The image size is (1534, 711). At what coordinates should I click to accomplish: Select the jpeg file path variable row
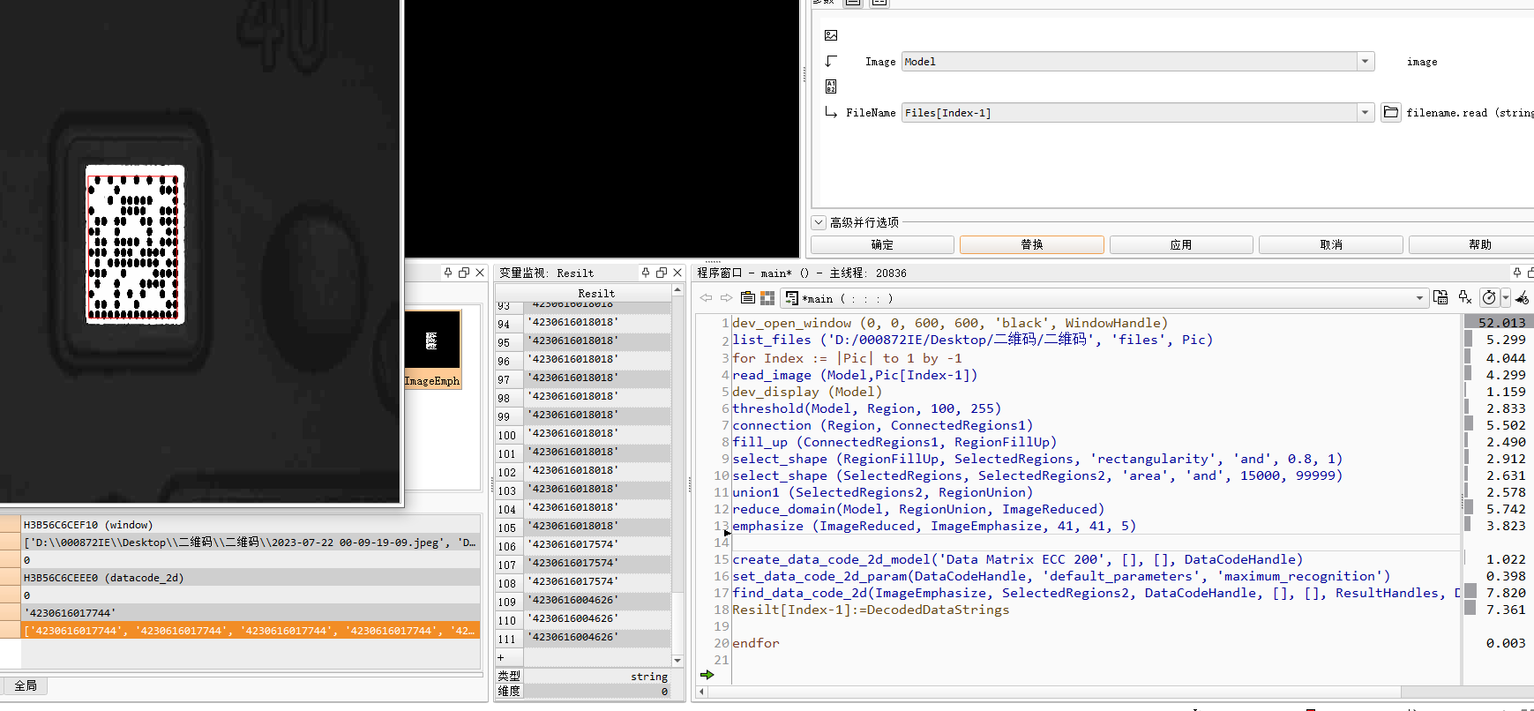point(251,542)
